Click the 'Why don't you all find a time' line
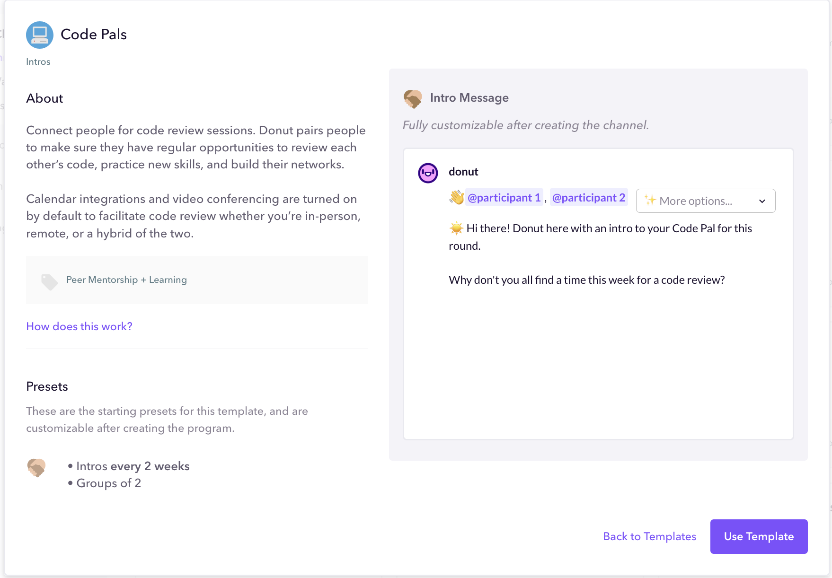This screenshot has height=578, width=832. pos(586,280)
